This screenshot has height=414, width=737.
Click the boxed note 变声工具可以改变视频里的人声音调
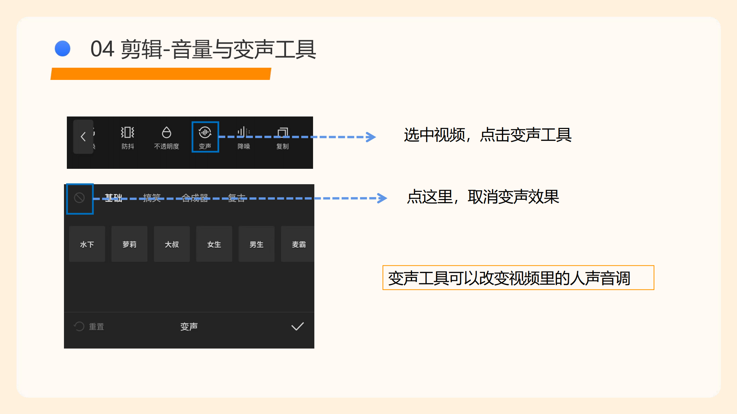pos(518,278)
